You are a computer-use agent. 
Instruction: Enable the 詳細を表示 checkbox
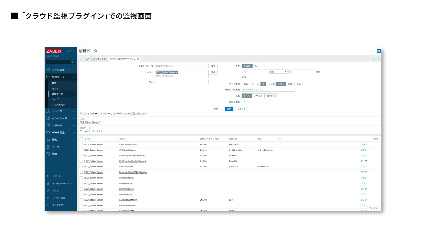click(x=243, y=102)
